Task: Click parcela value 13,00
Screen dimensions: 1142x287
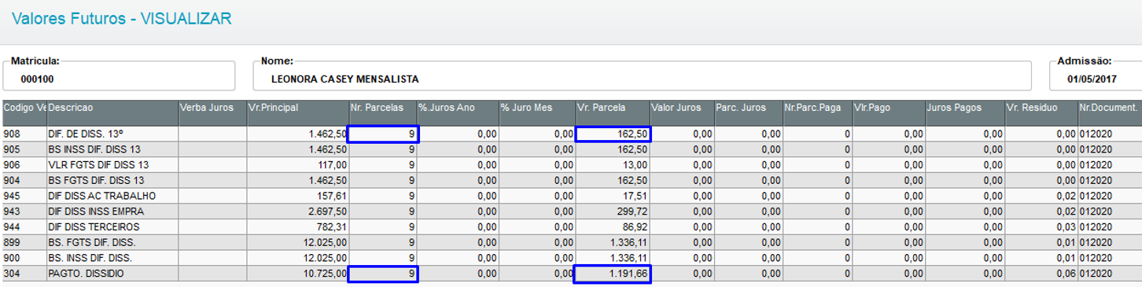Action: 612,165
